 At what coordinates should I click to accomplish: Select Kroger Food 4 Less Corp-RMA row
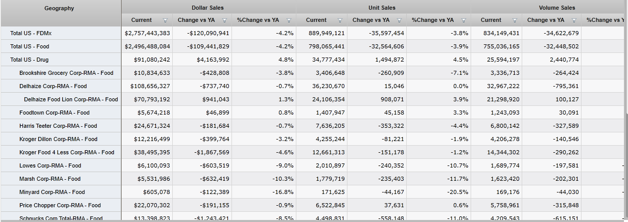(x=66, y=152)
